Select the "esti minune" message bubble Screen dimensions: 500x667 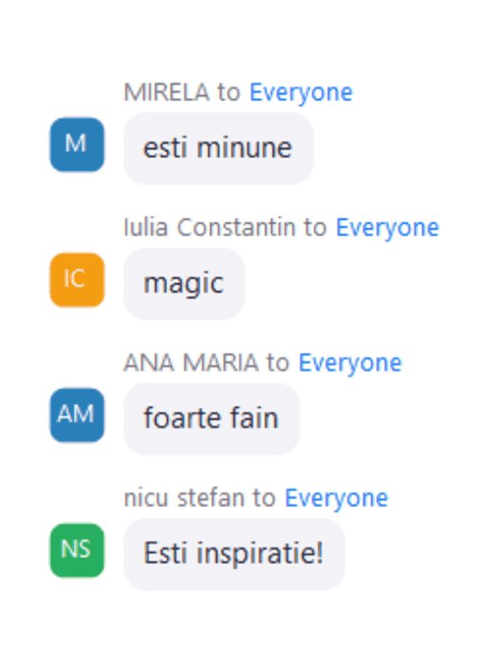point(218,148)
